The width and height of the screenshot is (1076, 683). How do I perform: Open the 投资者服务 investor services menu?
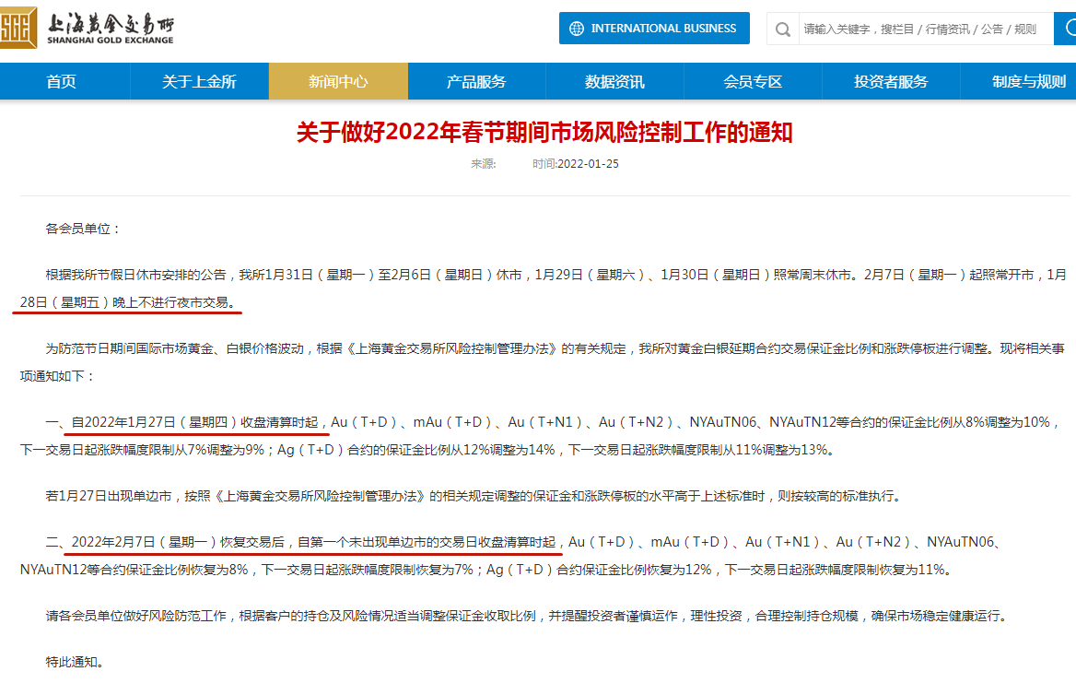(890, 81)
